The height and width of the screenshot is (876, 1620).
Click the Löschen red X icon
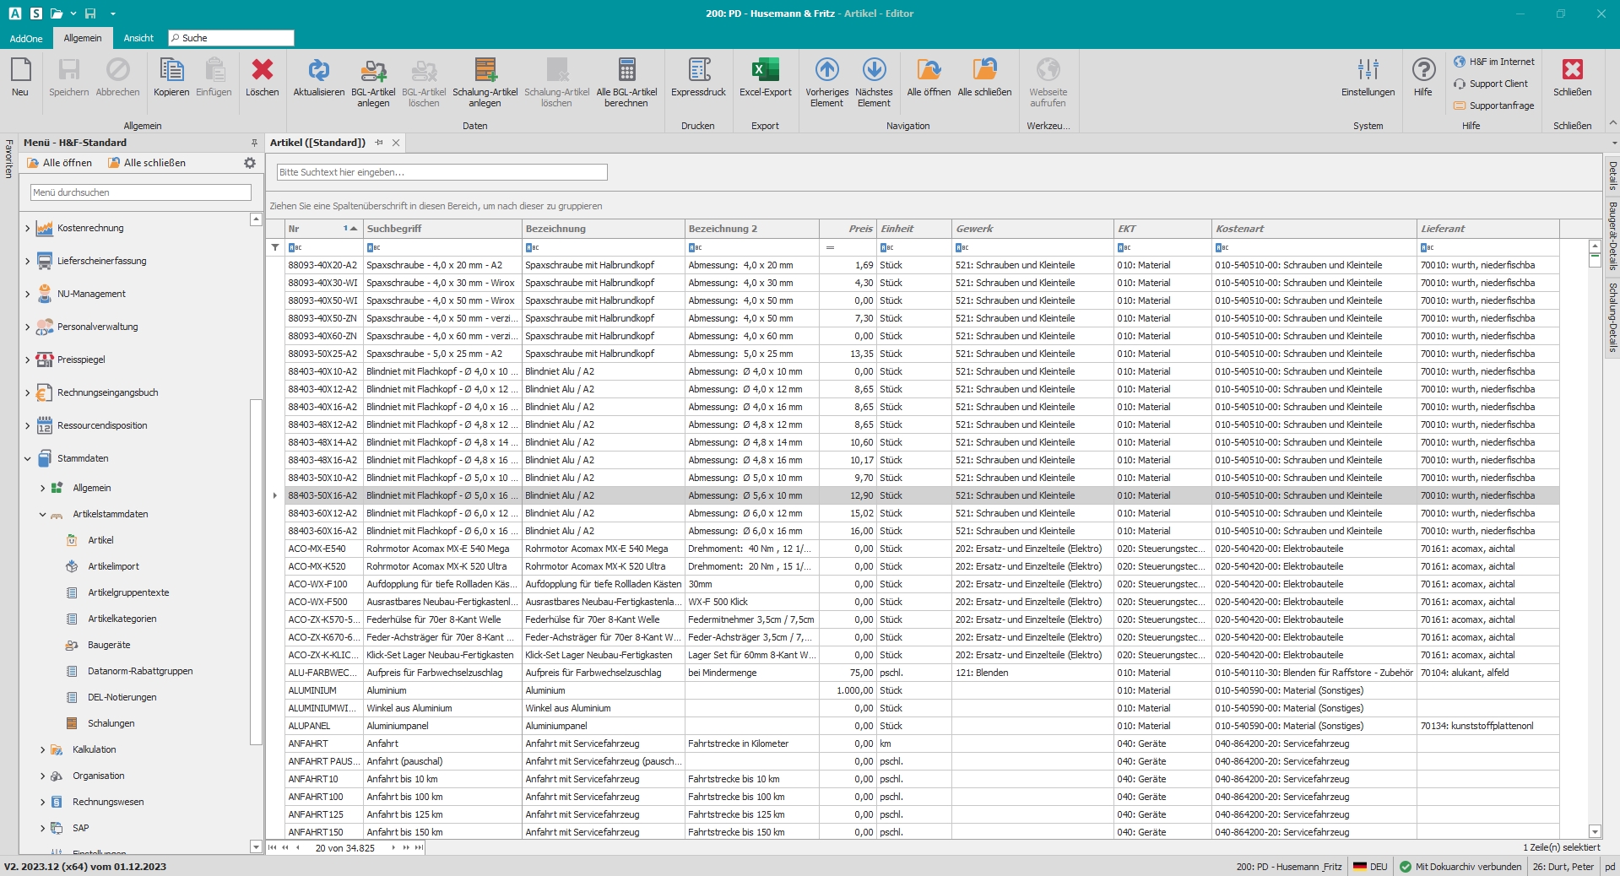click(262, 71)
